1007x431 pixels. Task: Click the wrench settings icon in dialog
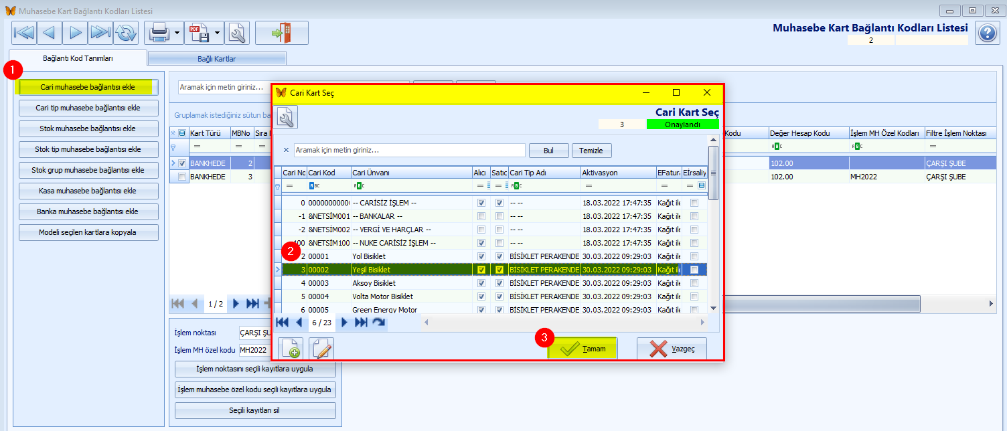287,118
